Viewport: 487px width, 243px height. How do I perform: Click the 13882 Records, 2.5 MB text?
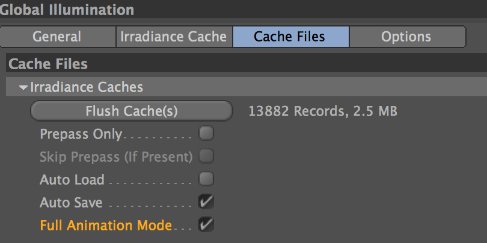[323, 111]
